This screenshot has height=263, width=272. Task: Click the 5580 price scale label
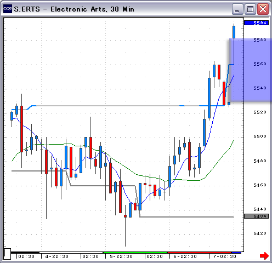click(260, 40)
